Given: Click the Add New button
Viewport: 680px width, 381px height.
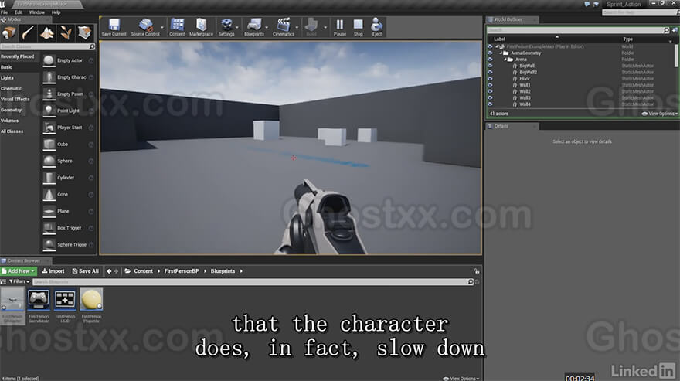Looking at the screenshot, I should pyautogui.click(x=19, y=271).
